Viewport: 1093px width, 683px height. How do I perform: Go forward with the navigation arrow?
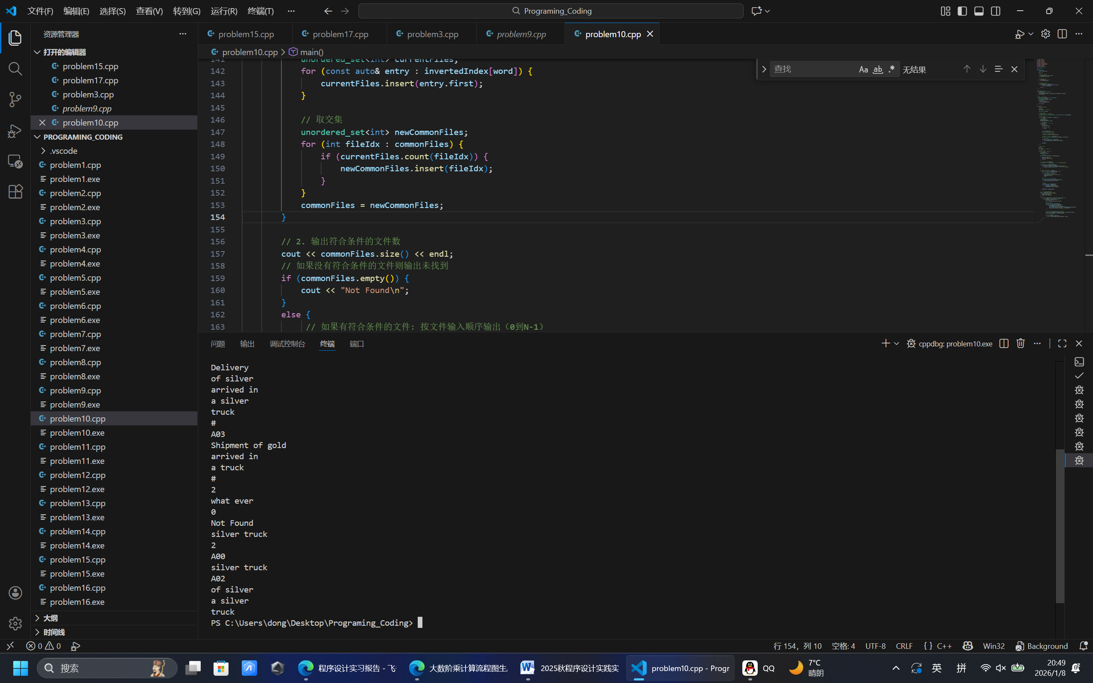pos(345,11)
